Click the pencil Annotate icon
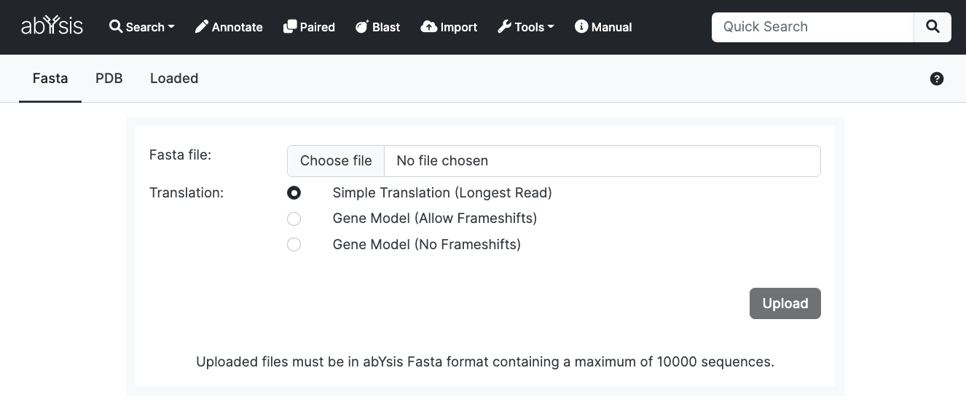This screenshot has height=408, width=966. [x=202, y=27]
